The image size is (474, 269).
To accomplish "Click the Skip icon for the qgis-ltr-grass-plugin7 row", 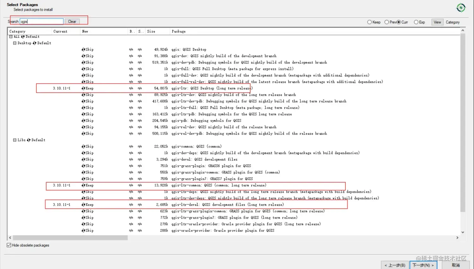I will coord(83,218).
